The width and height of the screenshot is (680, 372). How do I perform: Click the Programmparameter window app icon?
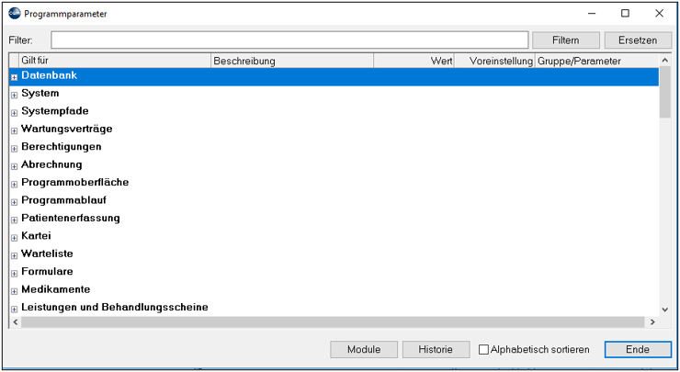[15, 14]
